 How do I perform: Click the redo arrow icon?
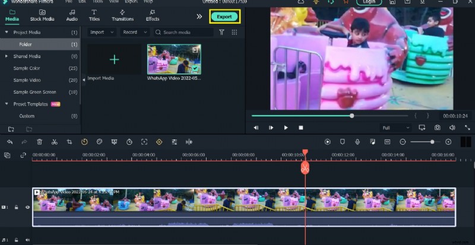tap(24, 142)
